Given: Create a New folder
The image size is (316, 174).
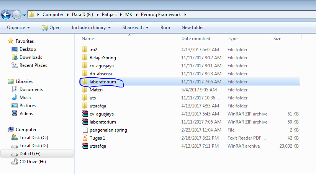Looking at the screenshot, I should pyautogui.click(x=193, y=28).
